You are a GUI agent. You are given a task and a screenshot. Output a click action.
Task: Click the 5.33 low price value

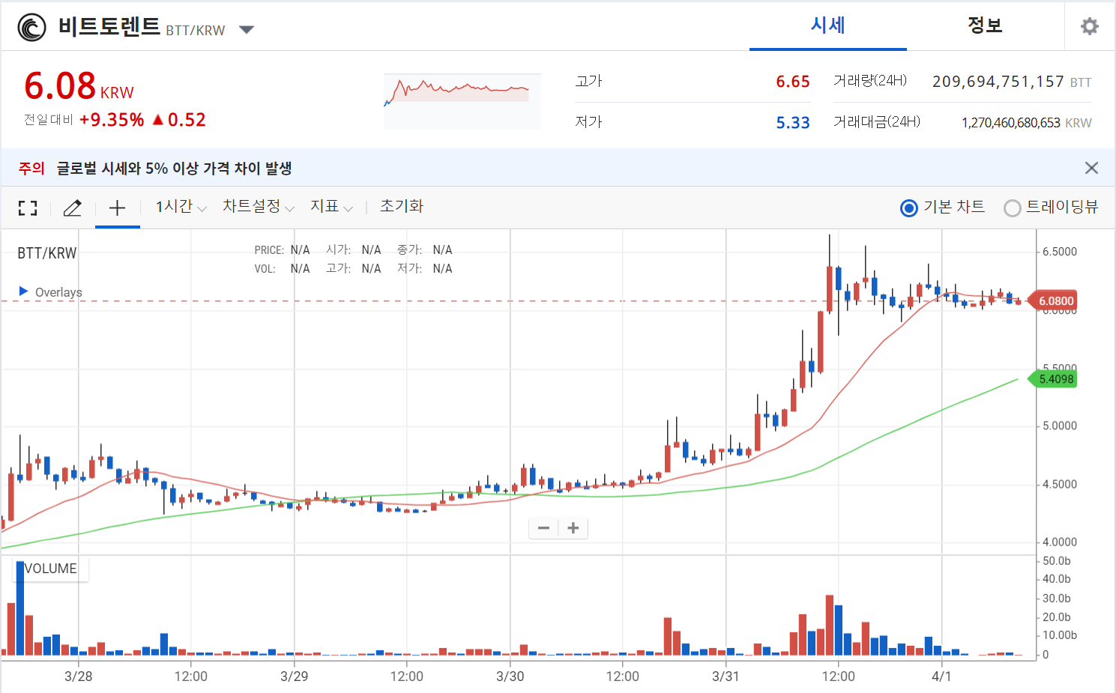793,123
